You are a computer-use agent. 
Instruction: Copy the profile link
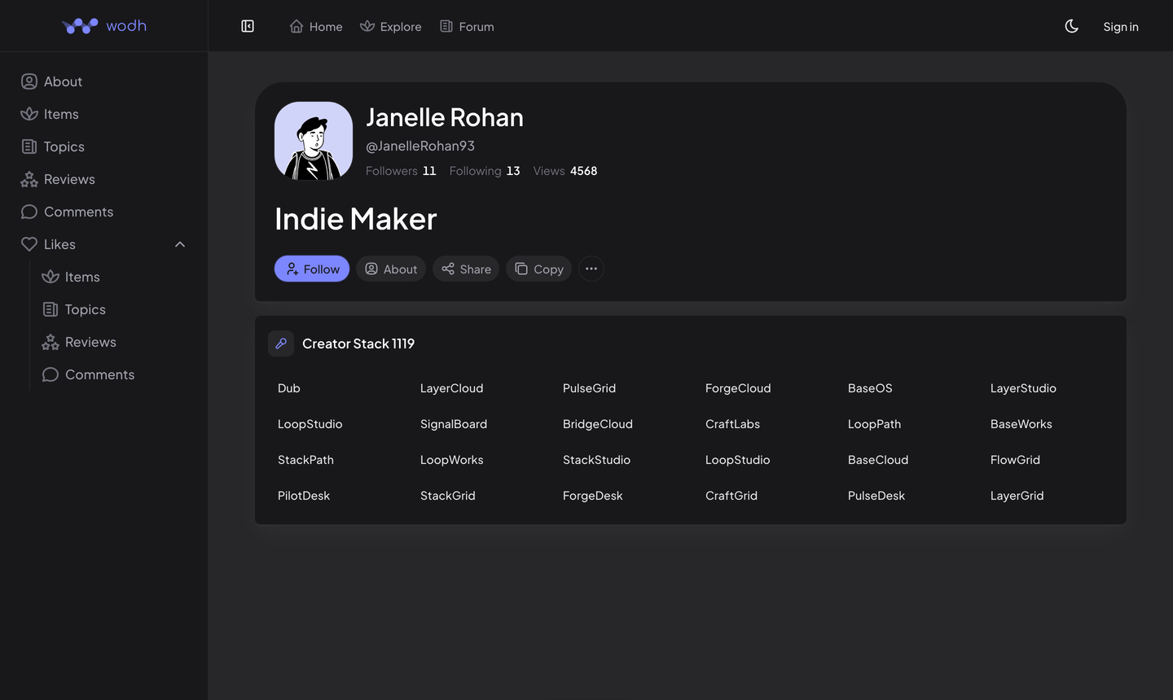coord(538,269)
